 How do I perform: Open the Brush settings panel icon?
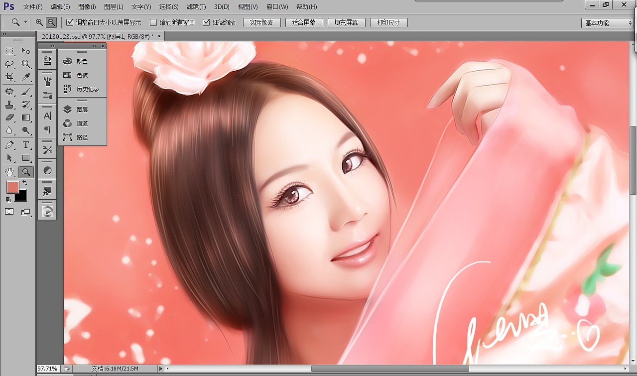point(47,95)
